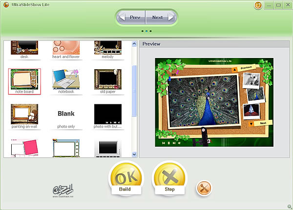Select the pink sticky note template
The width and height of the screenshot is (293, 210).
point(24,148)
